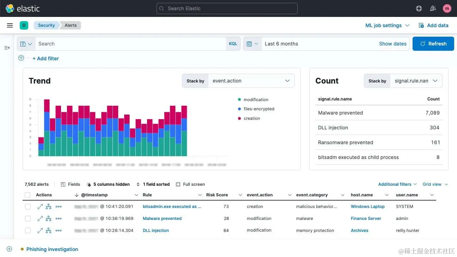Open the Additional filters menu
This screenshot has width=457, height=257.
397,184
